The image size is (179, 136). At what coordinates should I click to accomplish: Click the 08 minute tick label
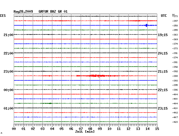click(90, 129)
